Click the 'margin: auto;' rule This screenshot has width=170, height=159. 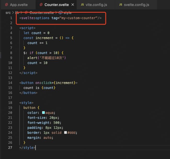(40, 138)
